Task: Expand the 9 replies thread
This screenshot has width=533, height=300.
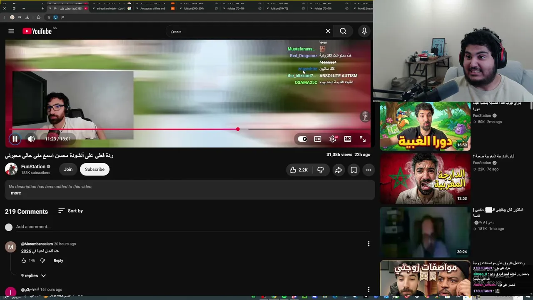Action: click(33, 275)
